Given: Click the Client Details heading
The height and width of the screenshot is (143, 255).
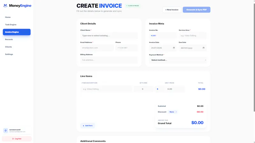Looking at the screenshot, I should pyautogui.click(x=88, y=24).
